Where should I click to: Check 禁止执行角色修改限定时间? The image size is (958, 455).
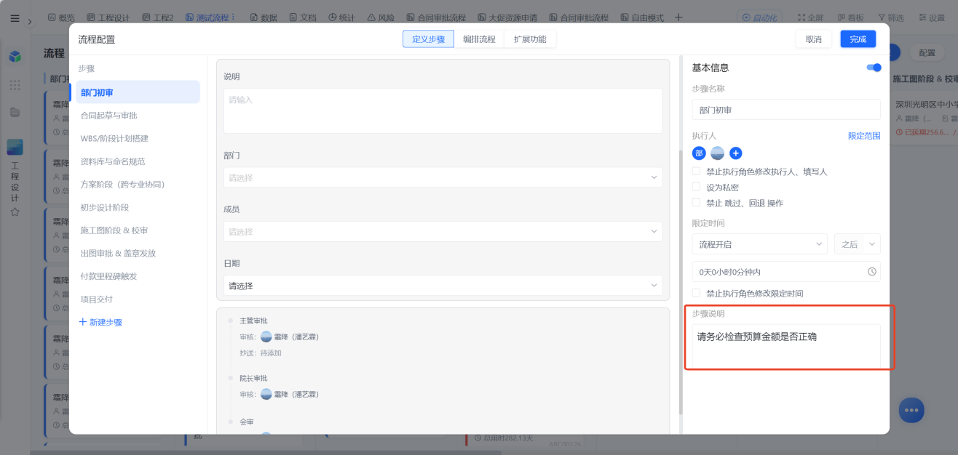697,293
